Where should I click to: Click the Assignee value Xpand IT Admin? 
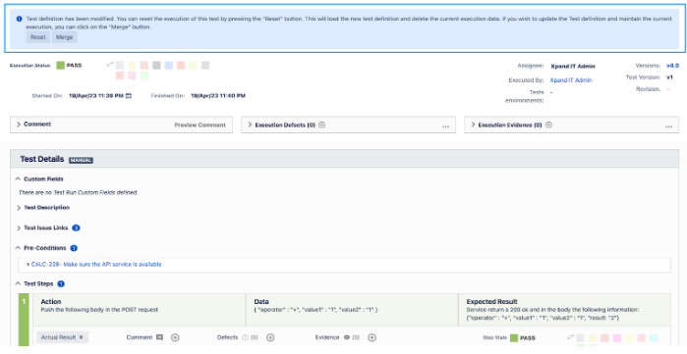pyautogui.click(x=573, y=67)
